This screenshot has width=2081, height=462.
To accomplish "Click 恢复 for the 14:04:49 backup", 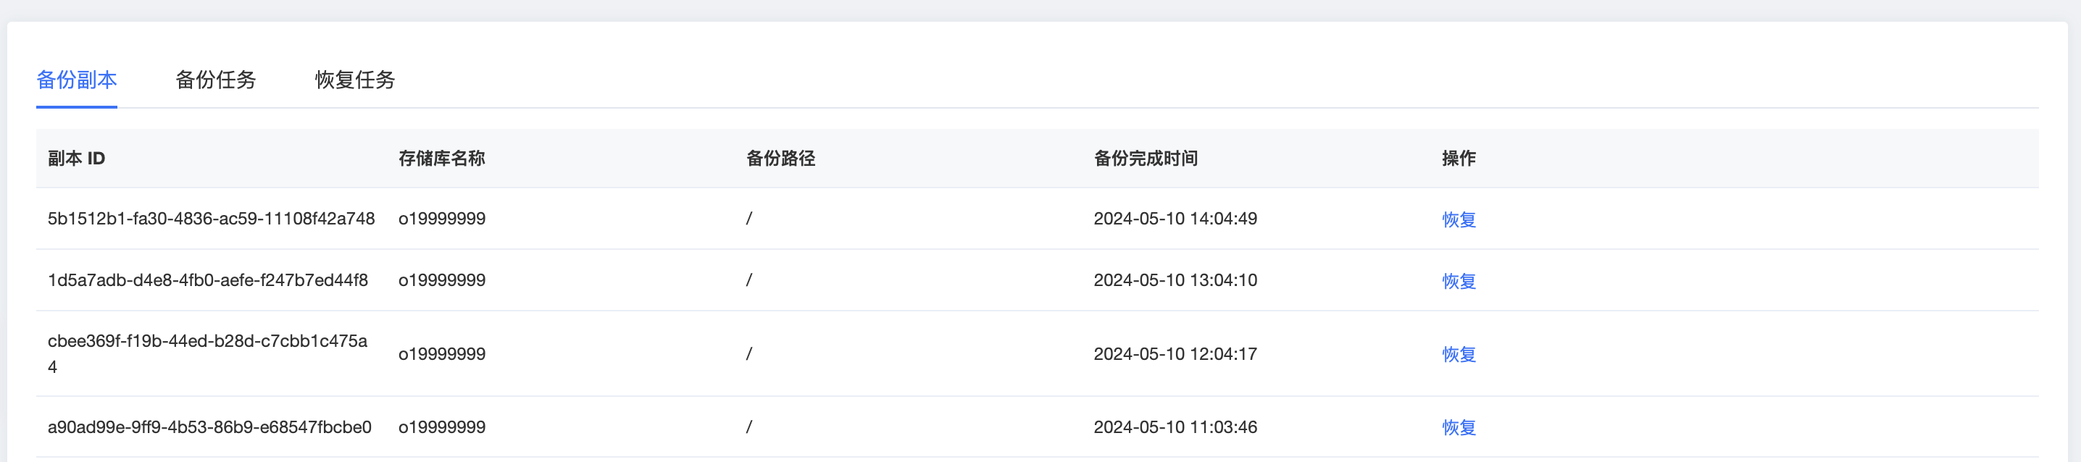I will pyautogui.click(x=1458, y=219).
